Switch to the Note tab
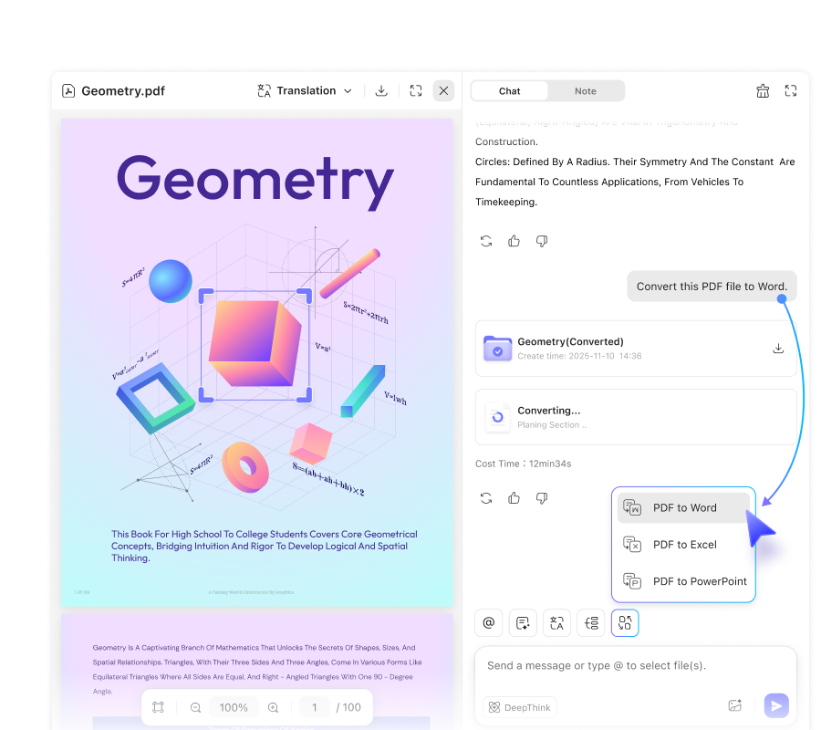Viewport: 821px width, 730px height. click(585, 90)
